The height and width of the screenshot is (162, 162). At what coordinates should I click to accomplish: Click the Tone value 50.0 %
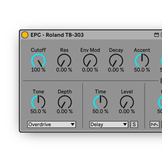click(38, 111)
